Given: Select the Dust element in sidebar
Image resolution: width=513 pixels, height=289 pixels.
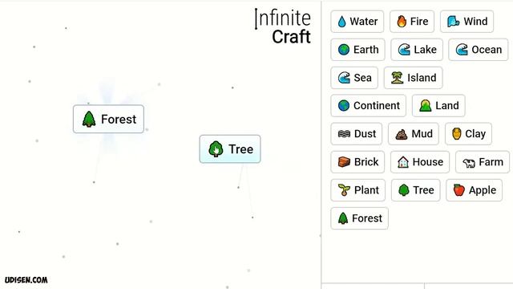Looking at the screenshot, I should [356, 134].
